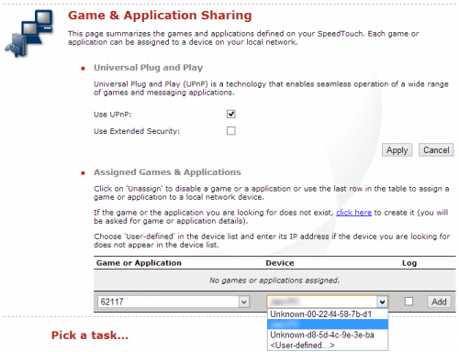Choose the highlighted blurred device entry
Image resolution: width=459 pixels, height=352 pixels.
tap(328, 324)
